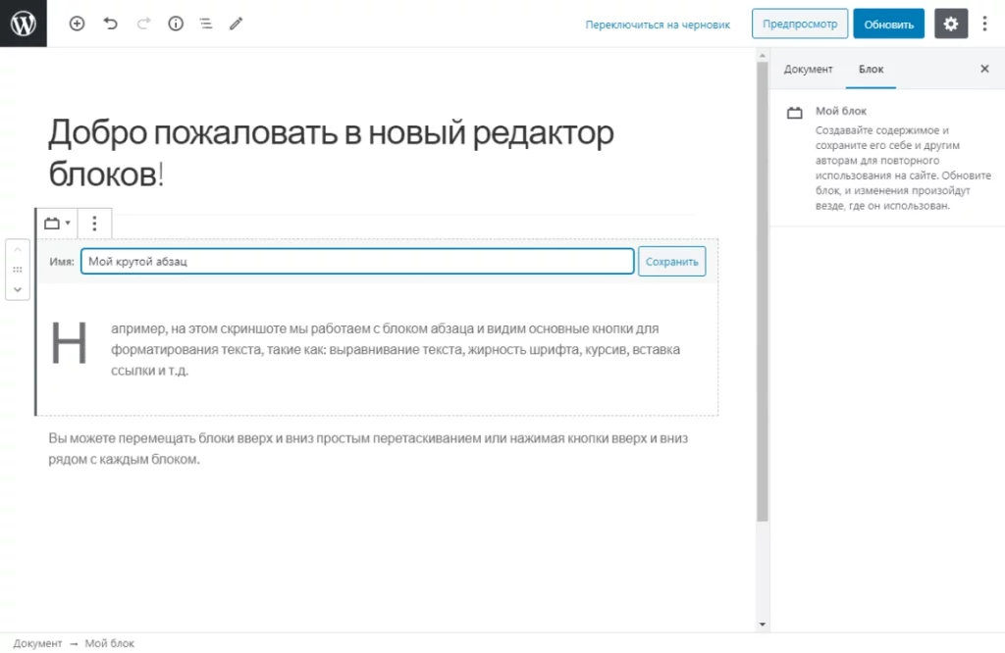Switch to the Блок tab
Image resolution: width=1005 pixels, height=653 pixels.
(x=871, y=70)
